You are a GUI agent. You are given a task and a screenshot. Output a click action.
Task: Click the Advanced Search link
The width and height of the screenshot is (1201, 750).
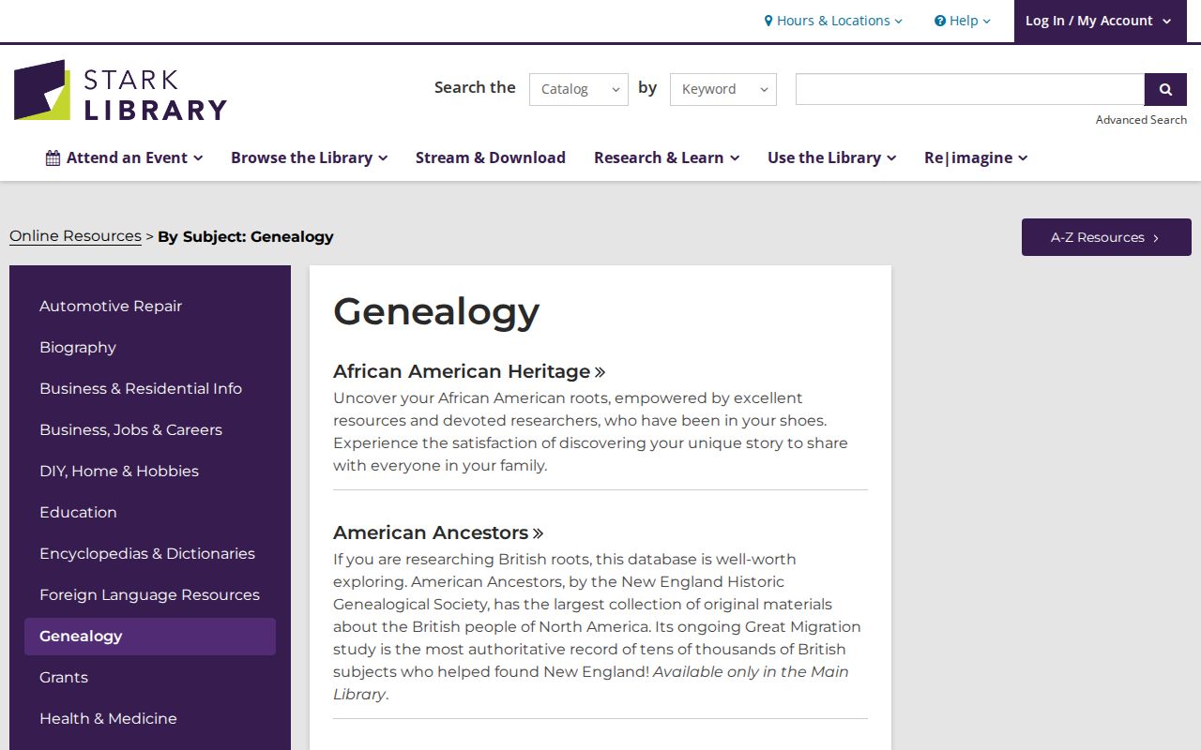click(x=1141, y=120)
